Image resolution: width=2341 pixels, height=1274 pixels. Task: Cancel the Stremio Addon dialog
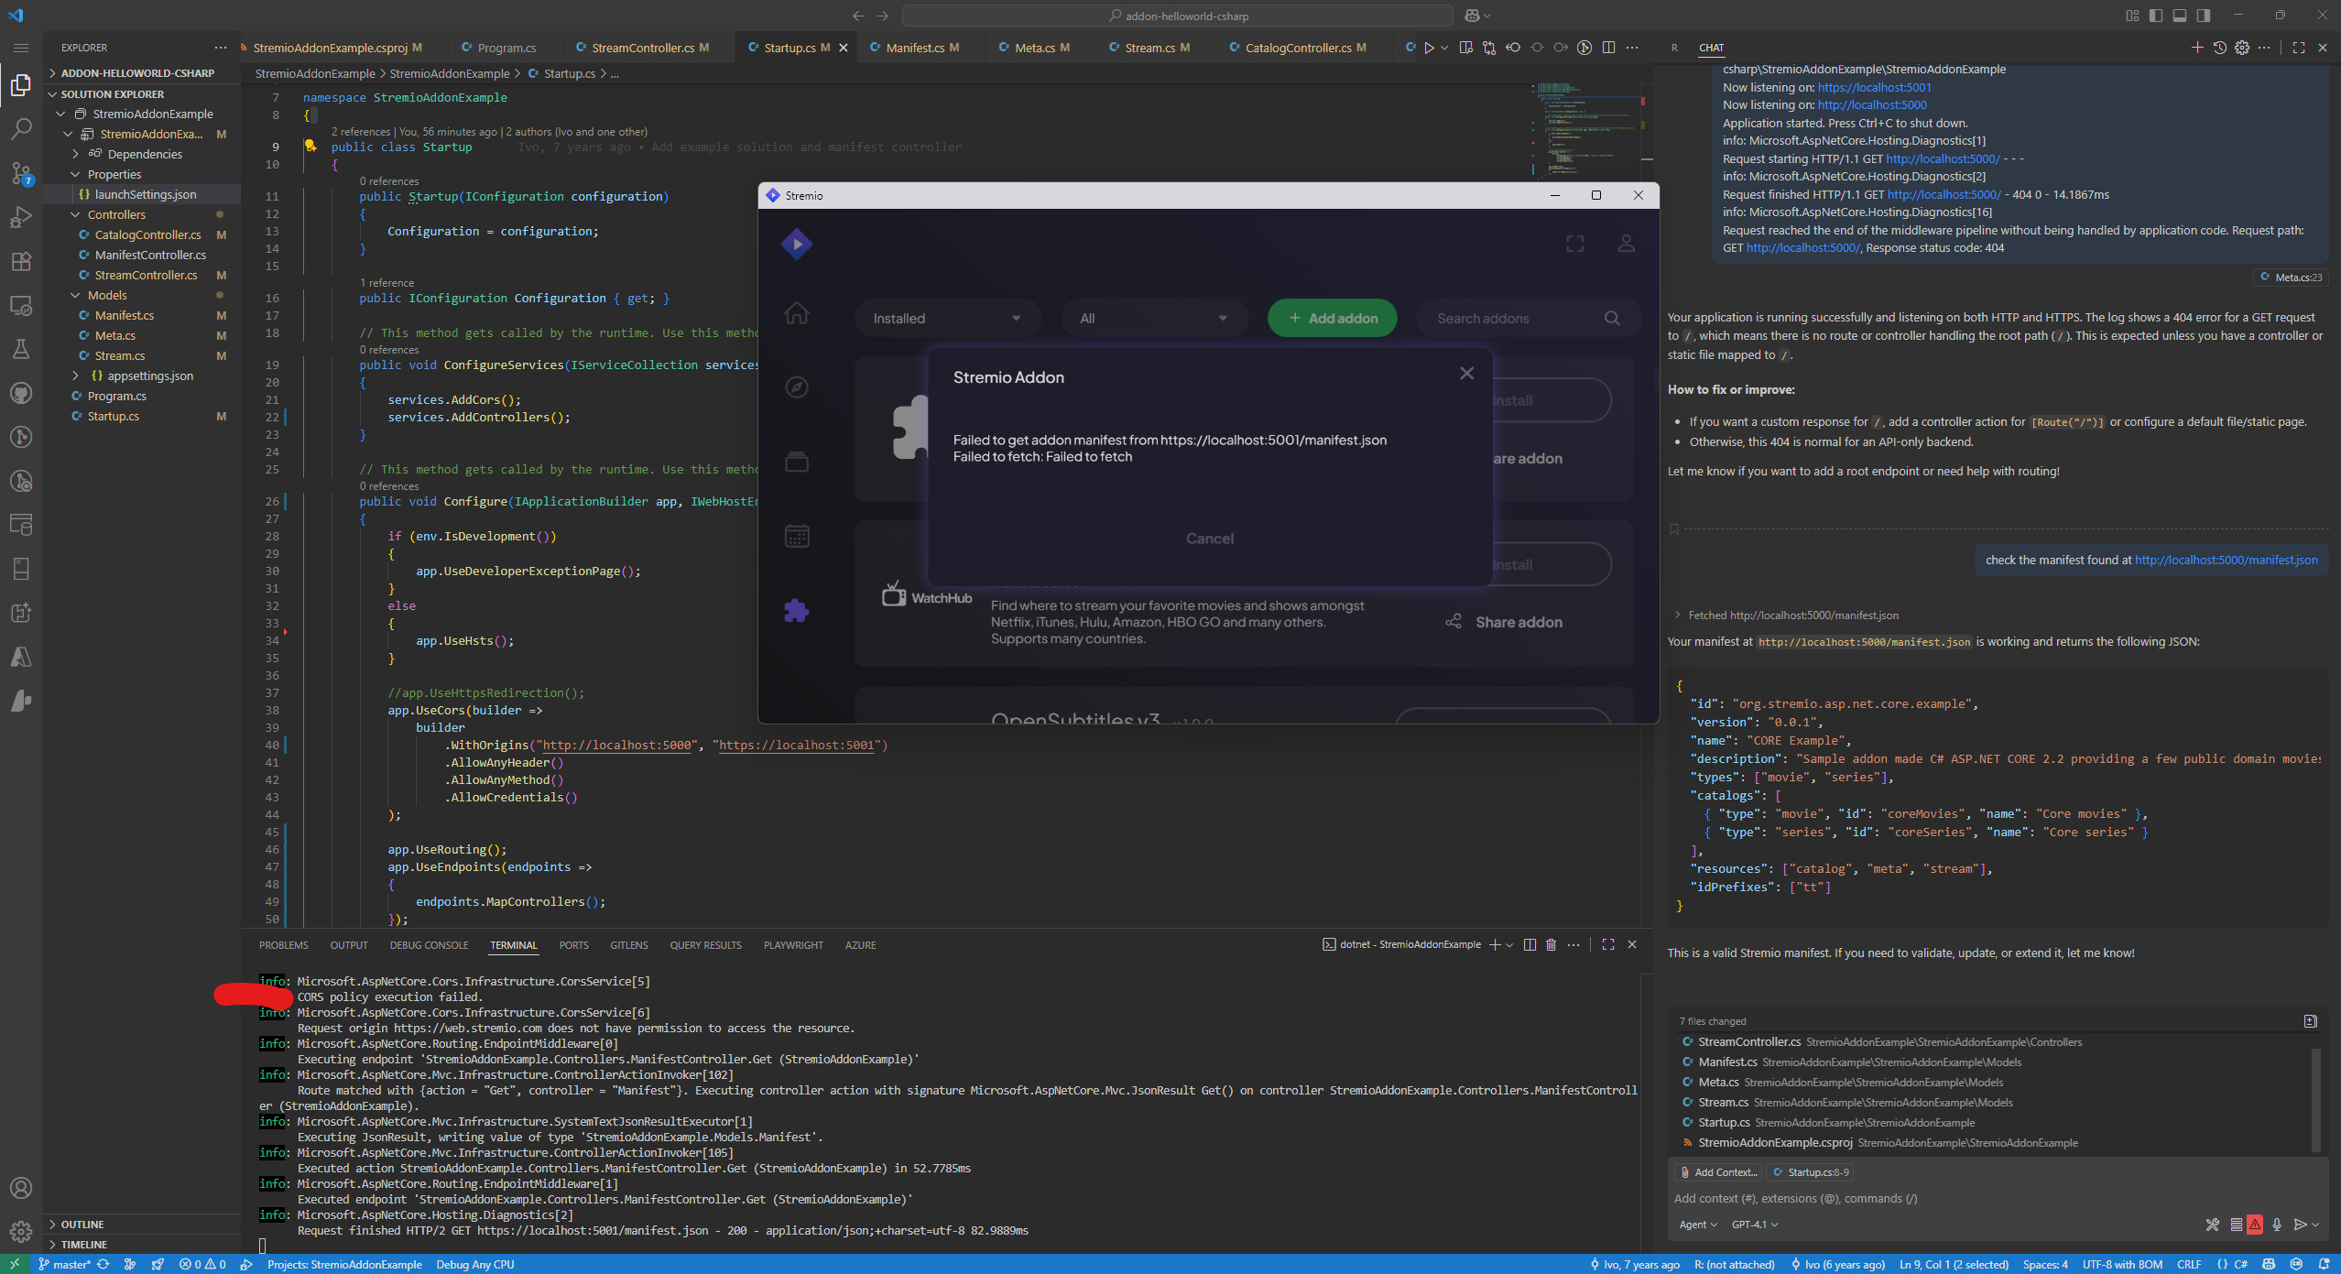pos(1209,539)
